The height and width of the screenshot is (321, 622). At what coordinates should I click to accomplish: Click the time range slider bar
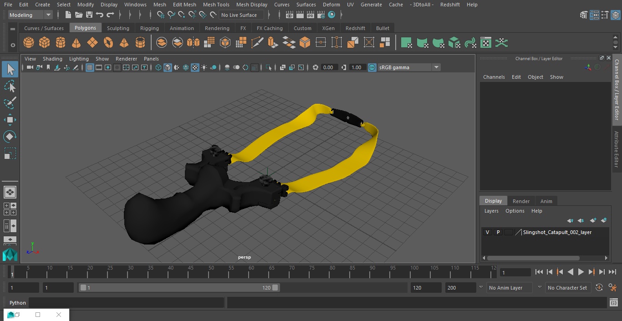click(x=179, y=288)
